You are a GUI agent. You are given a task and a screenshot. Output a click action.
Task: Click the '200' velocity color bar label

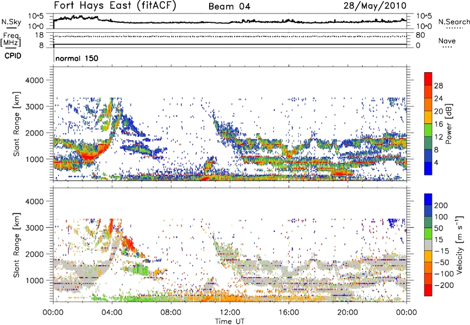[x=441, y=205]
